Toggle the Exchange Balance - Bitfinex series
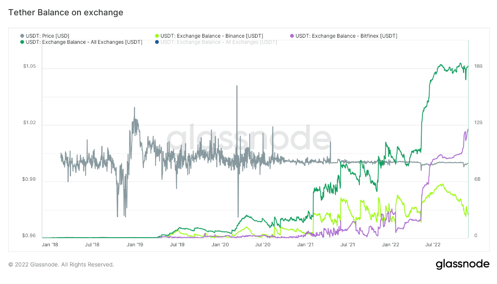The height and width of the screenshot is (284, 497). [346, 36]
